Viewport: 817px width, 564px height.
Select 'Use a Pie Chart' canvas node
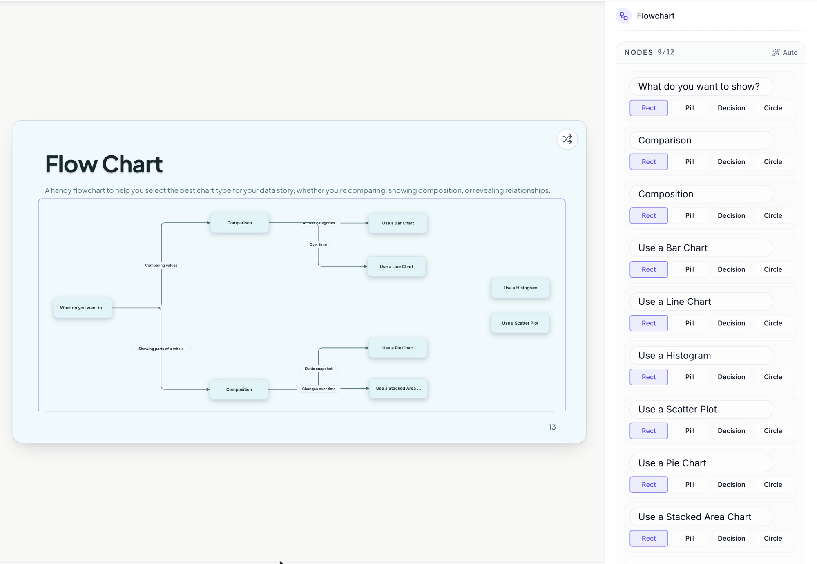point(398,348)
